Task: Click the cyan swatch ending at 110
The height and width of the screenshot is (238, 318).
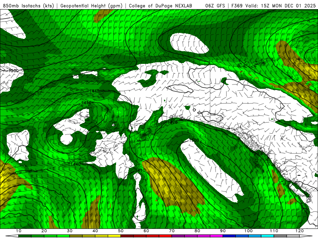Action: pyautogui.click(x=268, y=236)
